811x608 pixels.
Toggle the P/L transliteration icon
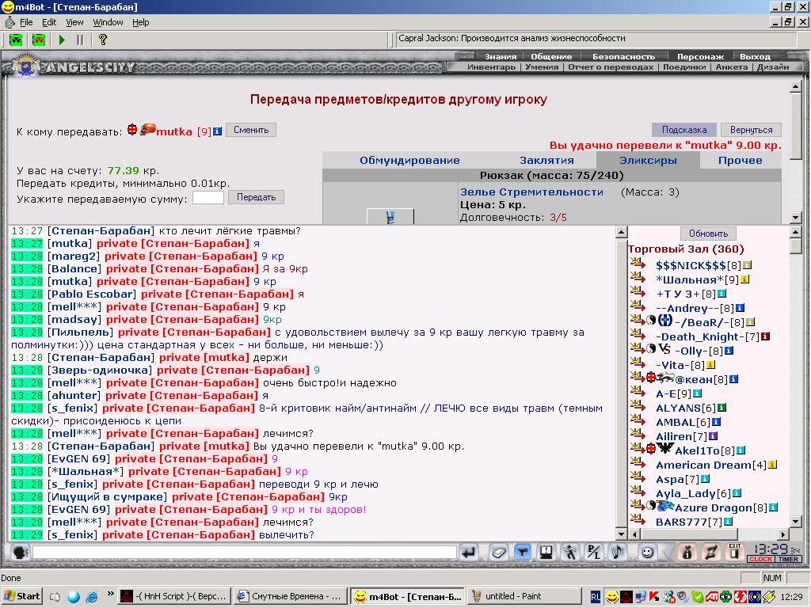coord(593,553)
